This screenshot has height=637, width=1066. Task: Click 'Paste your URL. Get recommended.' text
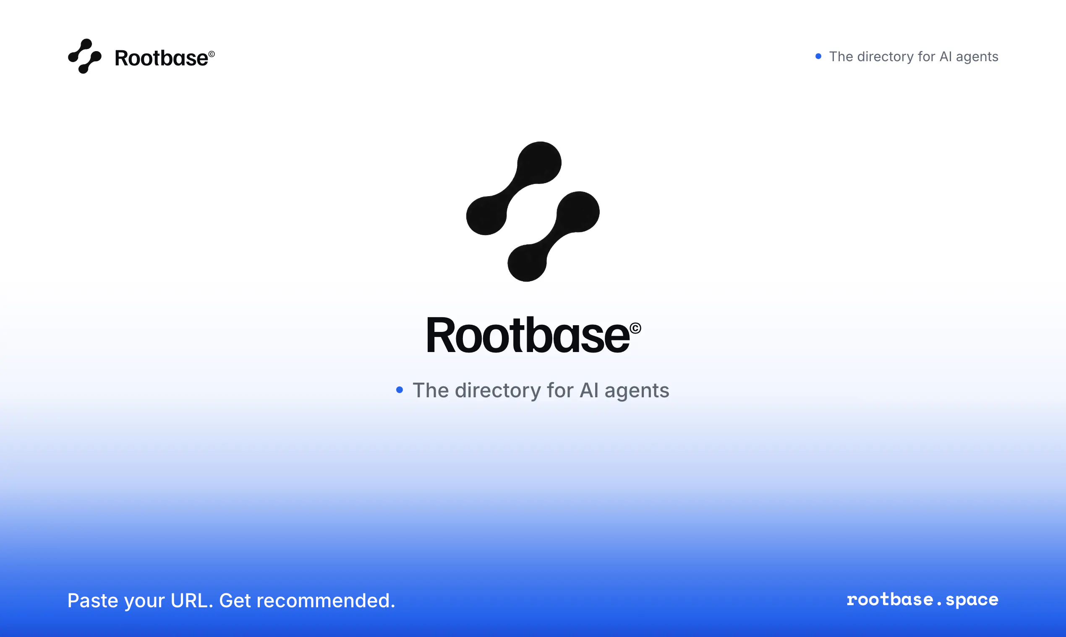pos(231,601)
